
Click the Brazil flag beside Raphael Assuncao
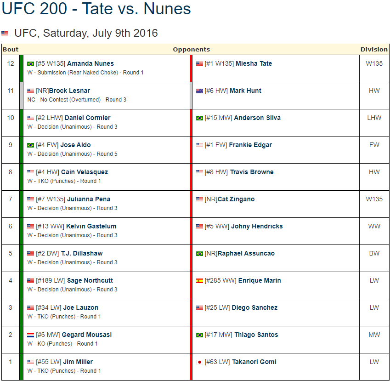(199, 254)
